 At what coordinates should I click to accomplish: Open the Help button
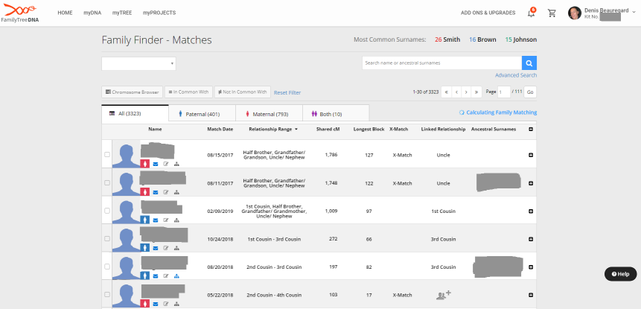pyautogui.click(x=621, y=274)
